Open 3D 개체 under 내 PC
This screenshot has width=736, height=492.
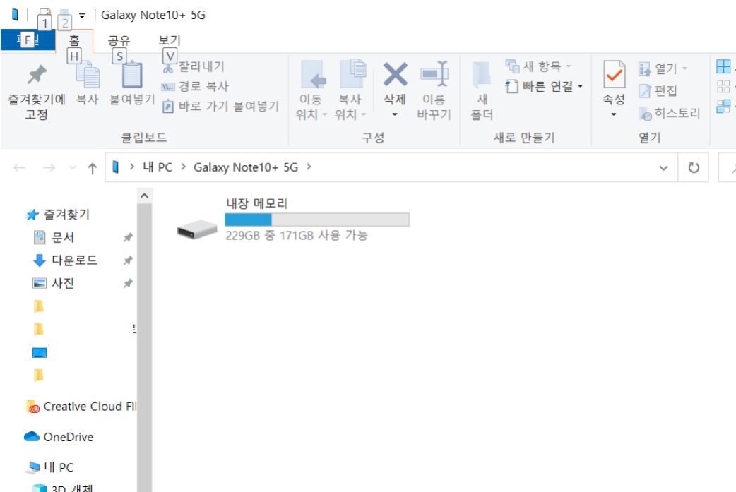(x=63, y=488)
